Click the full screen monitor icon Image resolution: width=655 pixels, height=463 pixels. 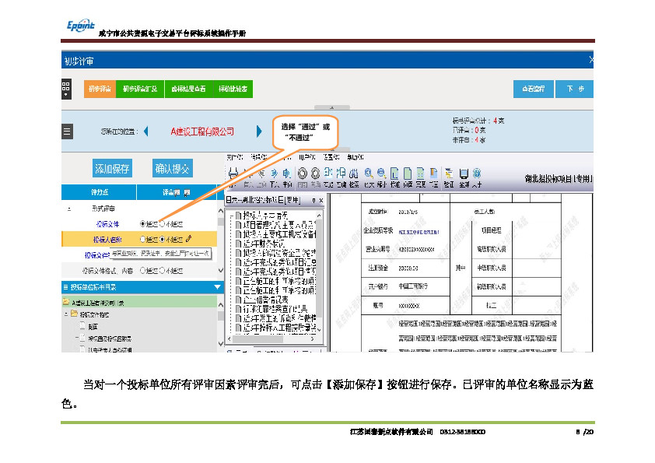pos(463,174)
